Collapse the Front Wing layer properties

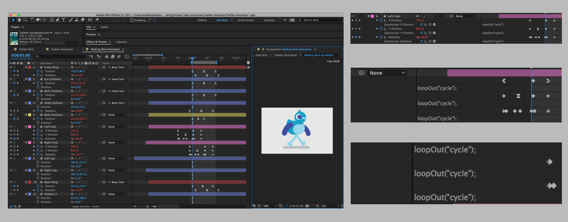pos(26,67)
